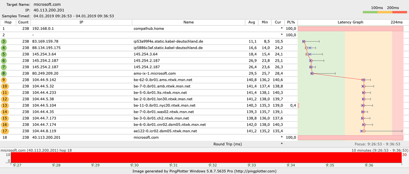Click the 0,4 packet loss value
This screenshot has width=409, height=174.
coord(293,105)
